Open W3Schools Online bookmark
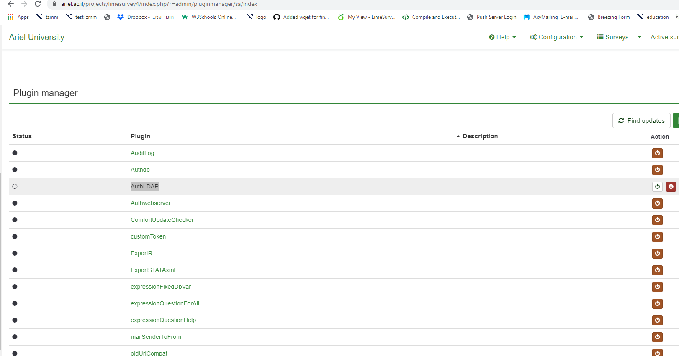This screenshot has width=679, height=356. click(x=209, y=17)
